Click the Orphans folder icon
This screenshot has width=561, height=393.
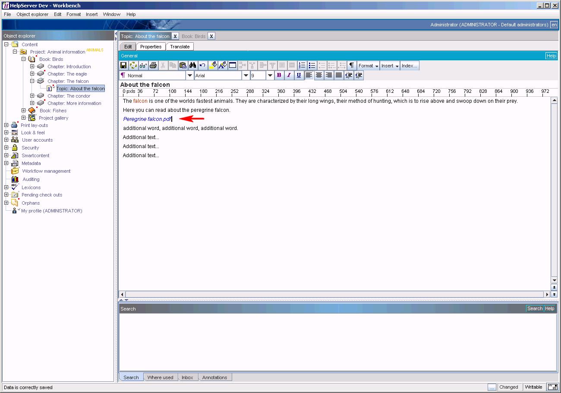point(15,203)
